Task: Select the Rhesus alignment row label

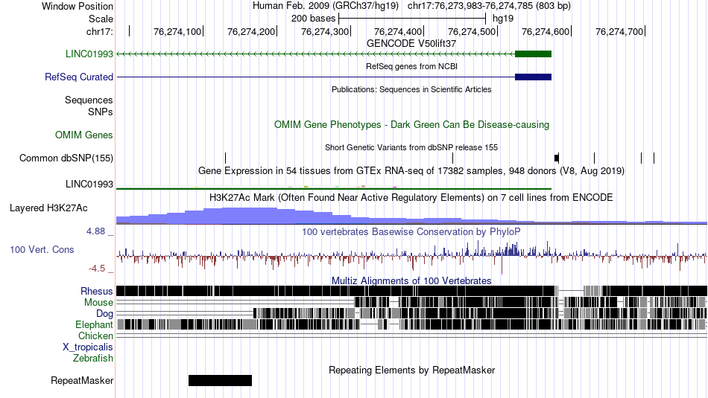Action: coord(97,292)
